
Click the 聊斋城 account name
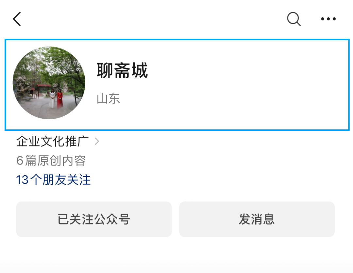point(122,70)
